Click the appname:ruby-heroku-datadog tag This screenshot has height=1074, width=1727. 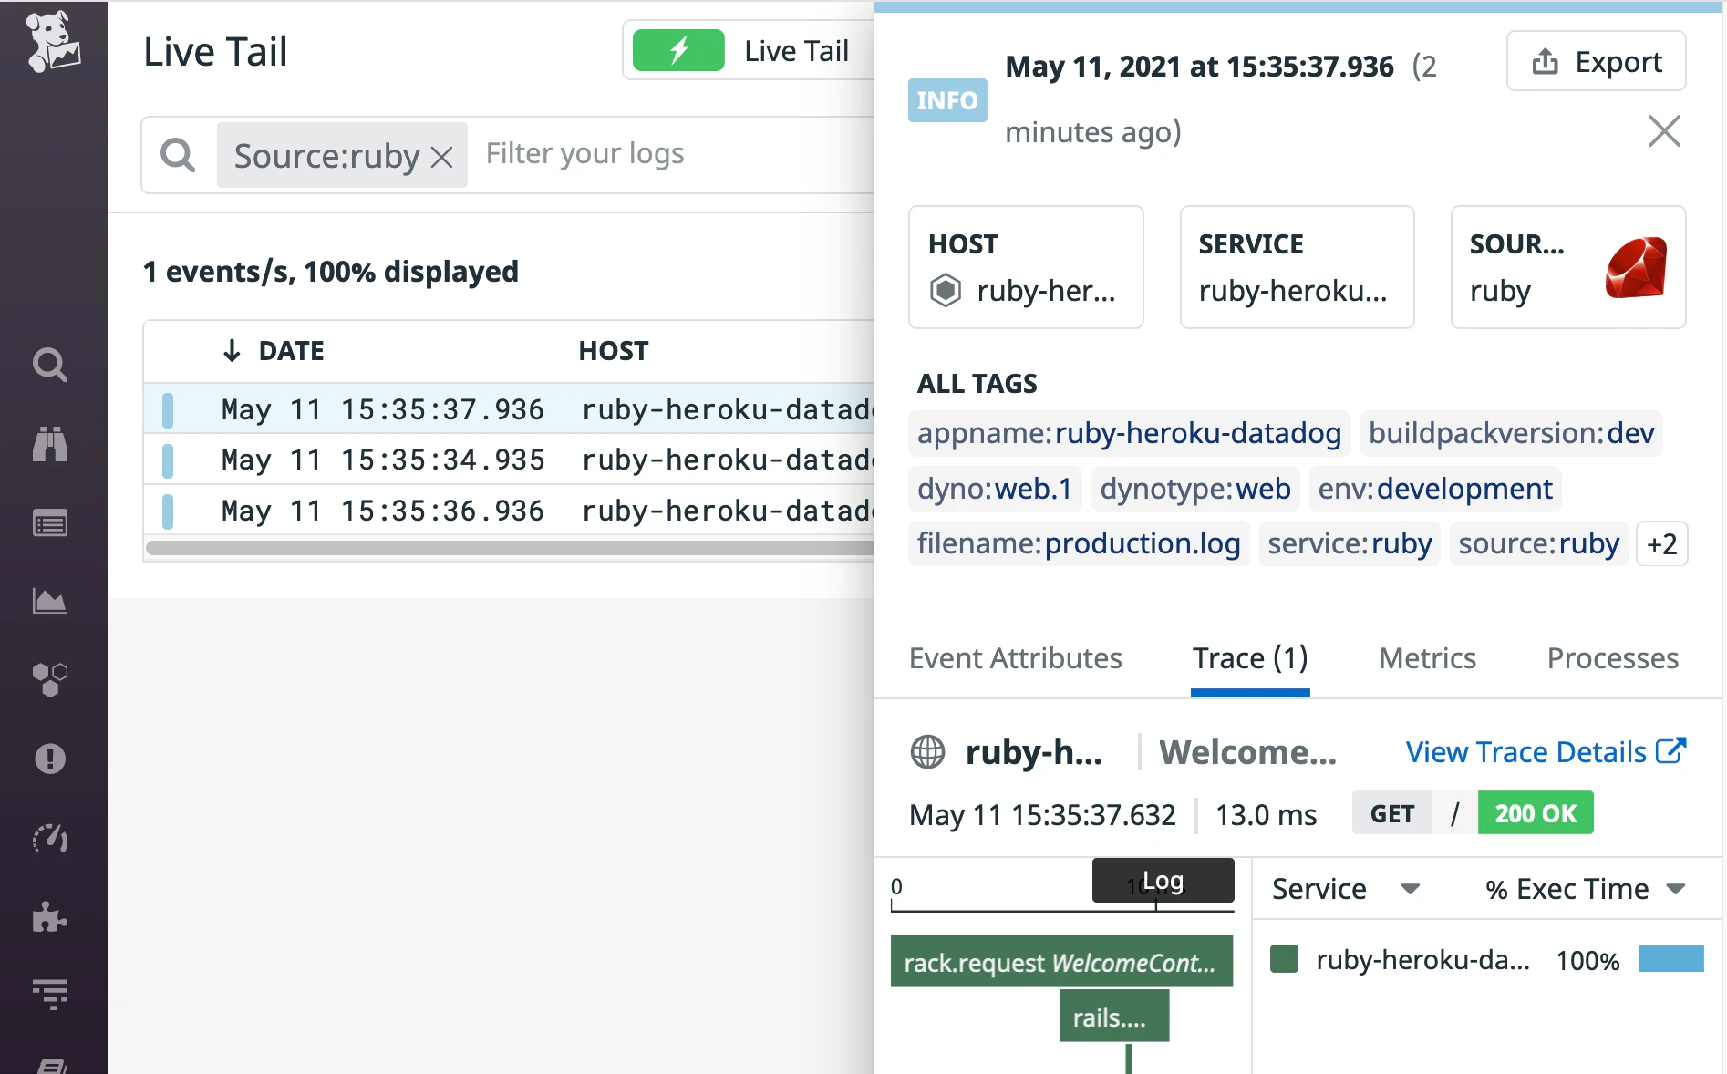click(x=1129, y=433)
